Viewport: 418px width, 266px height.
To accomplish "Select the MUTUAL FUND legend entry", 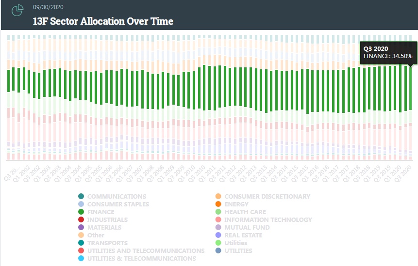I will pyautogui.click(x=247, y=227).
